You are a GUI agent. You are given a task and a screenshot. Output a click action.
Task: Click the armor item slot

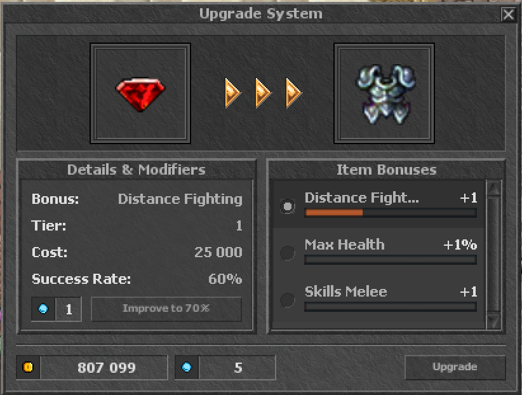[x=384, y=93]
